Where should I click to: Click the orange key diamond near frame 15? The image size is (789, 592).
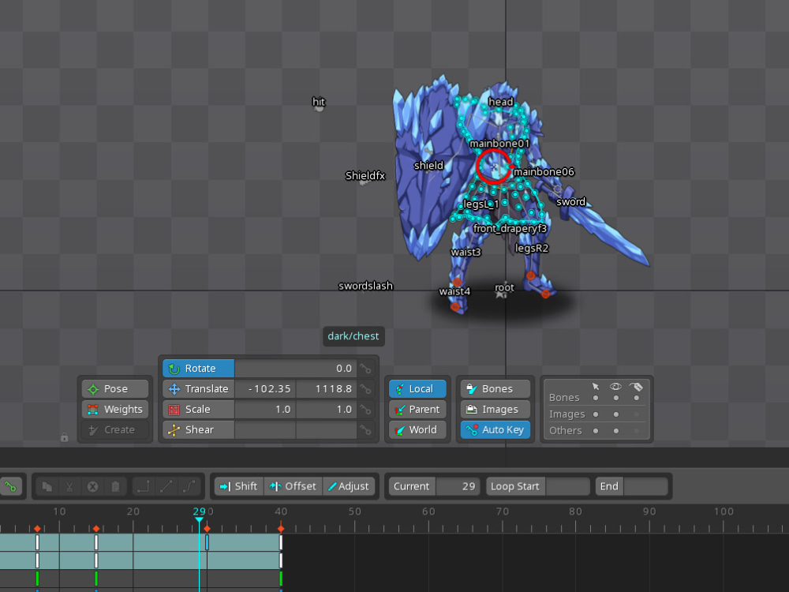click(x=96, y=529)
